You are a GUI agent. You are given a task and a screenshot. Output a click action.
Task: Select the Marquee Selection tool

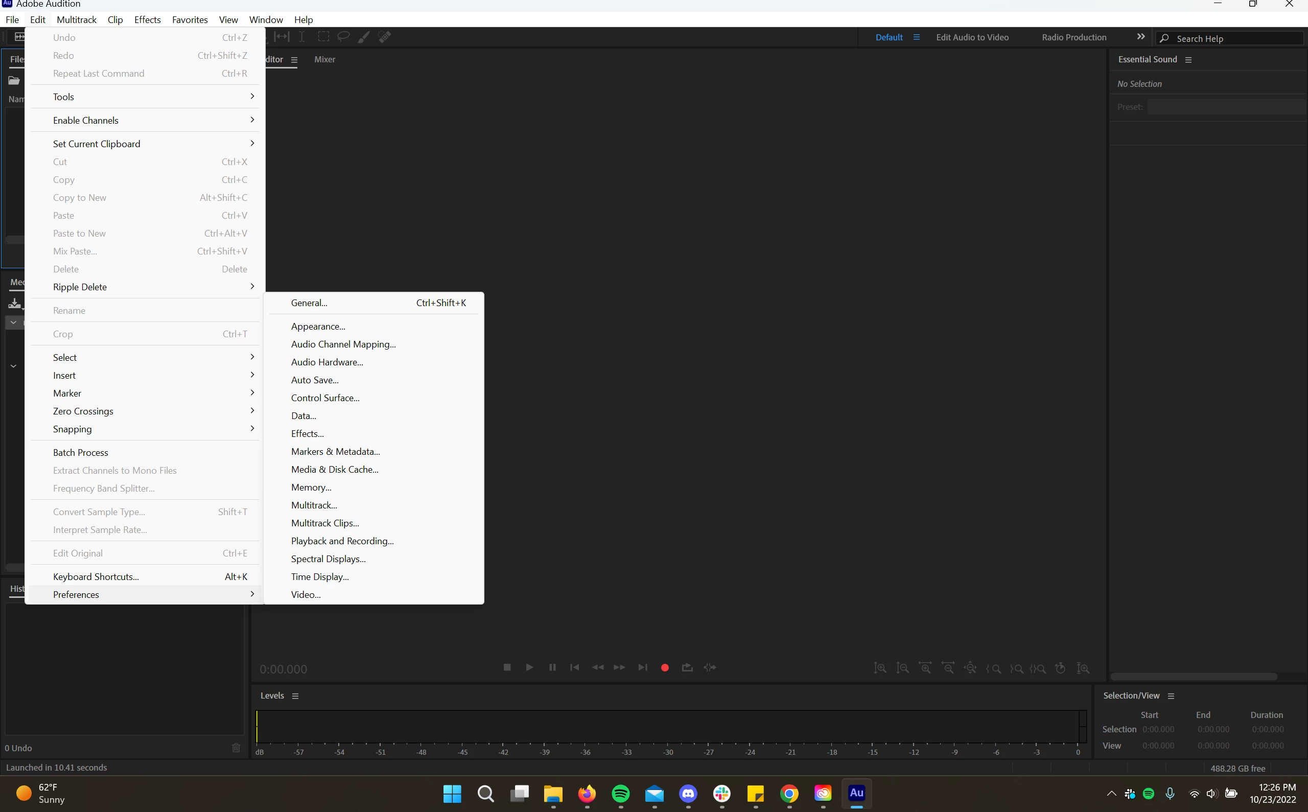point(323,36)
